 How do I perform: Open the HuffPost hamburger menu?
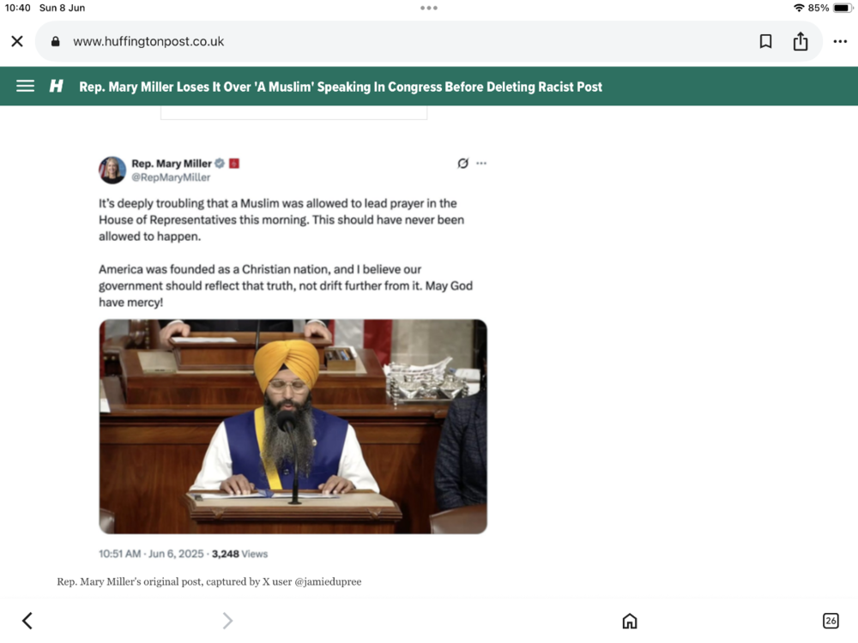25,87
